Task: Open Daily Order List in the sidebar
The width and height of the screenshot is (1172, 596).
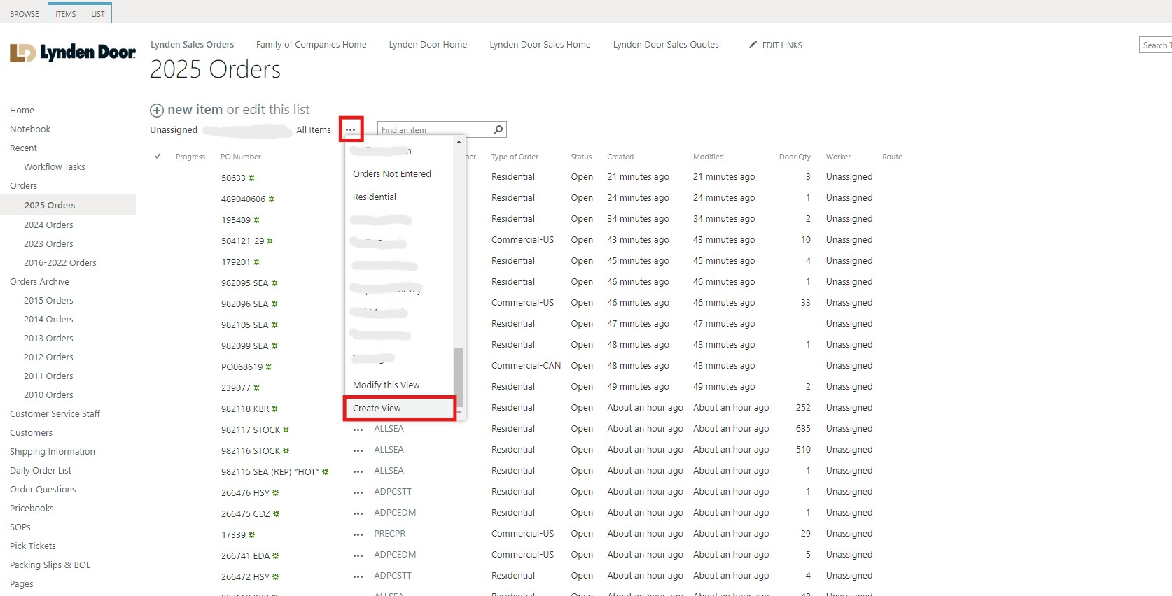Action: coord(41,470)
